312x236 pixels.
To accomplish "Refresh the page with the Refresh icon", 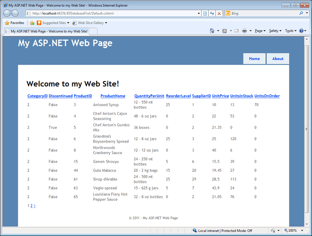I will (212, 13).
